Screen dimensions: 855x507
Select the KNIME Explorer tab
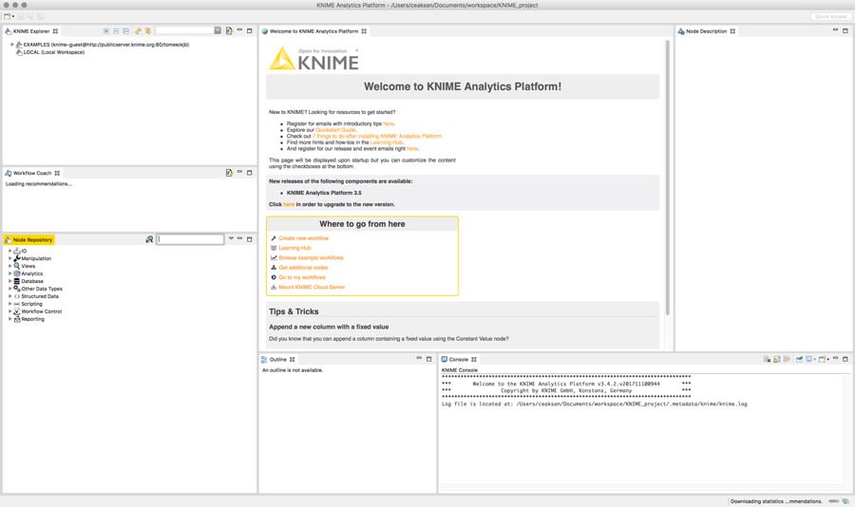click(x=31, y=31)
